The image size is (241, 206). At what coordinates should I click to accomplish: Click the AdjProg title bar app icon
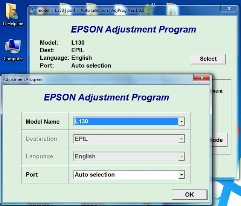33,10
